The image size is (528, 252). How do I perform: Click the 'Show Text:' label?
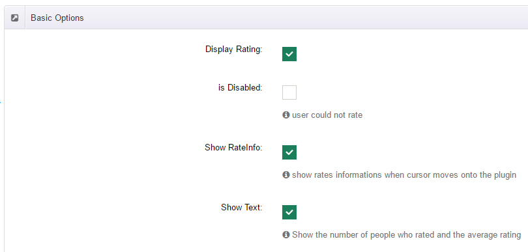click(x=241, y=208)
